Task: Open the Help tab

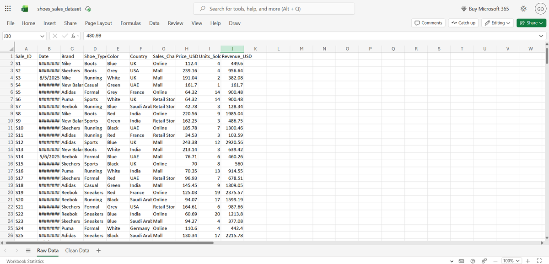Action: click(215, 23)
